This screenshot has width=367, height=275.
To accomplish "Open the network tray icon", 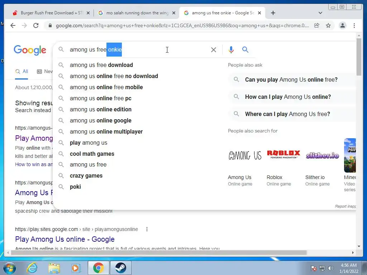I will coord(322,268).
